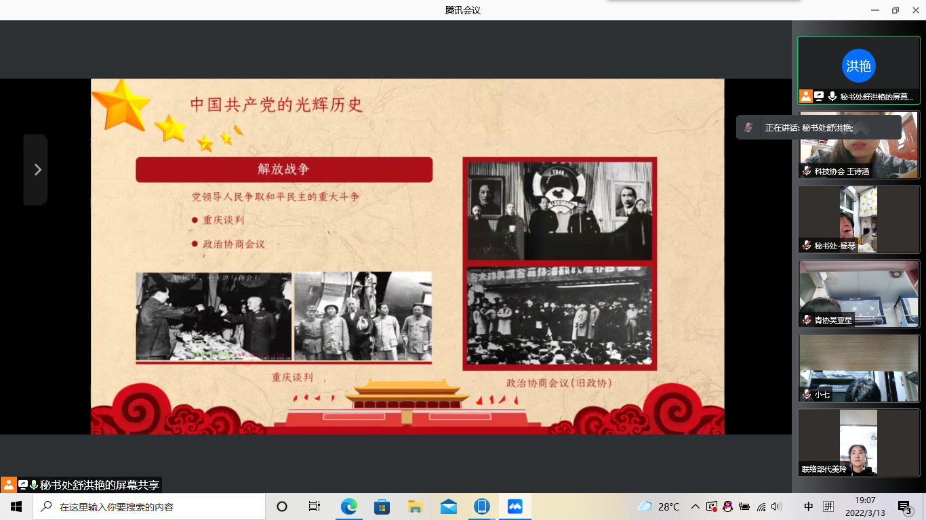This screenshot has height=520, width=926.
Task: Toggle the 拼 pinyin mode indicator
Action: pyautogui.click(x=828, y=506)
